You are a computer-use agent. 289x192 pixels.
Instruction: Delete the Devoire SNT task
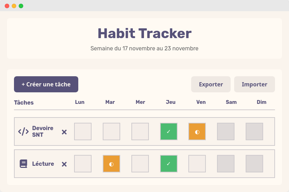point(64,132)
